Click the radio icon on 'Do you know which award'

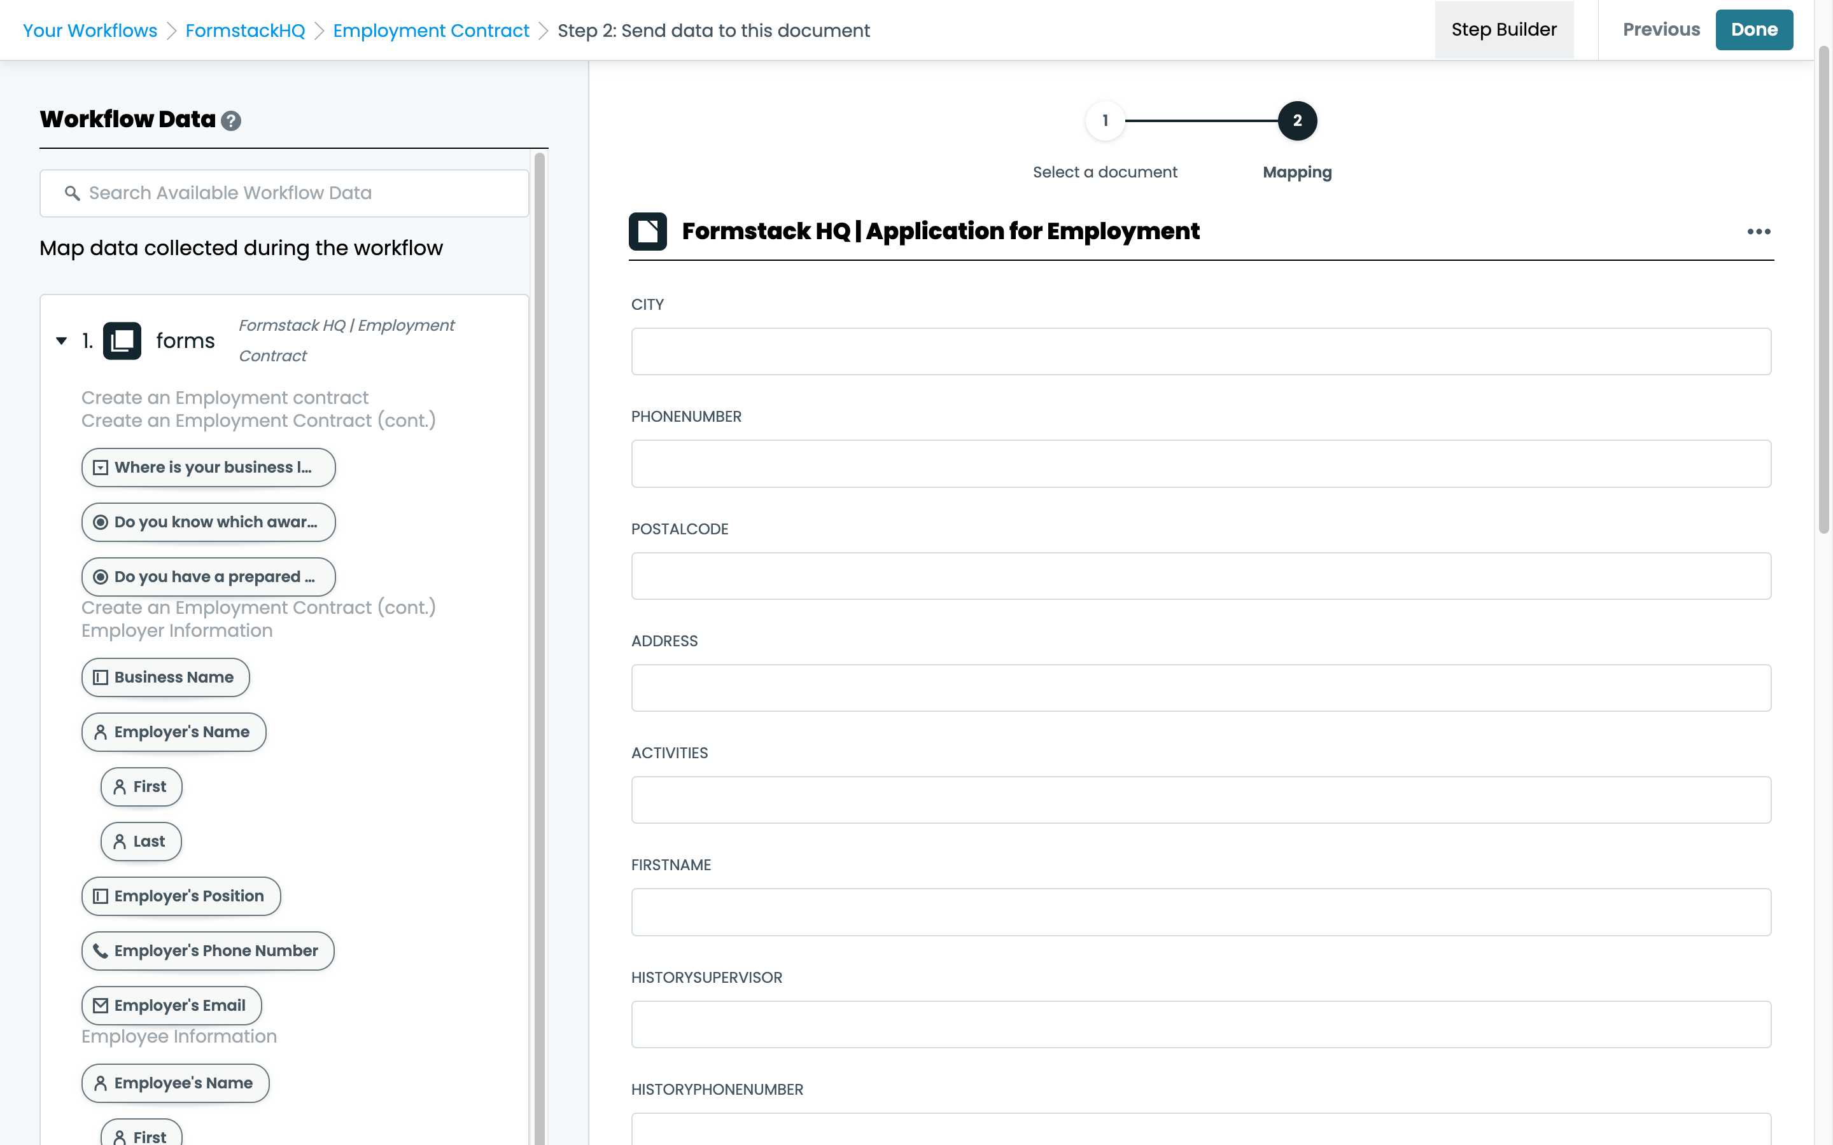click(100, 522)
